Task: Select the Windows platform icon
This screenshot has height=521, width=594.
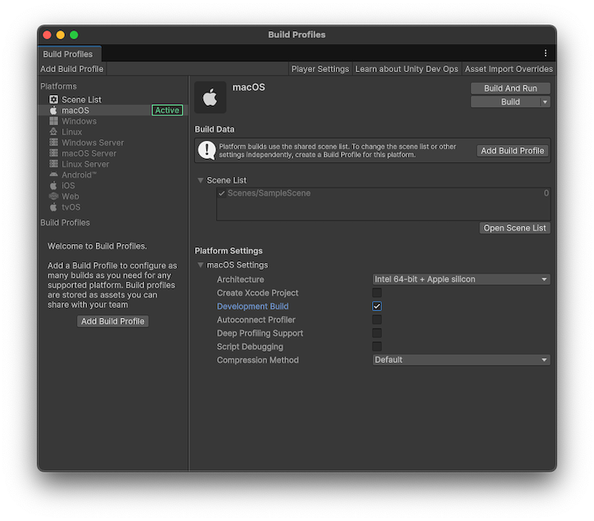Action: coord(54,121)
